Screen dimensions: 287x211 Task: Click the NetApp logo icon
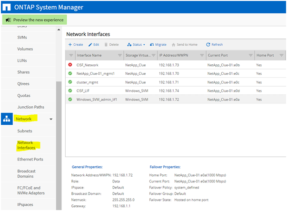coord(7,7)
